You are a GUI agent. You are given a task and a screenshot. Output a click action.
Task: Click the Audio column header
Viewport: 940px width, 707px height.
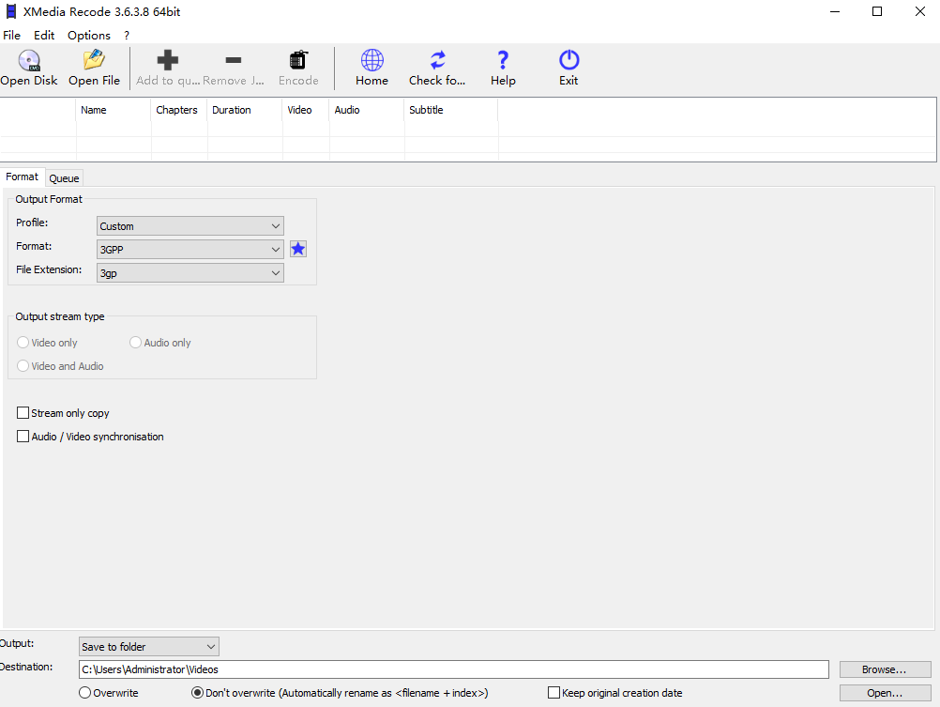click(x=367, y=110)
